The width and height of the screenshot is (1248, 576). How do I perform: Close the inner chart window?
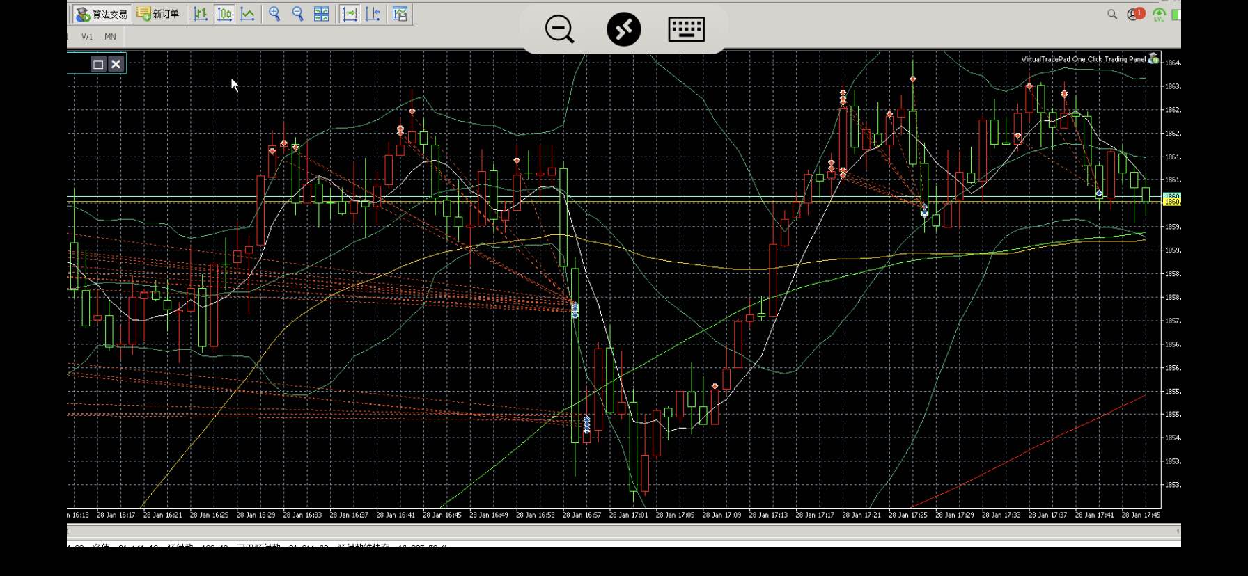[116, 64]
